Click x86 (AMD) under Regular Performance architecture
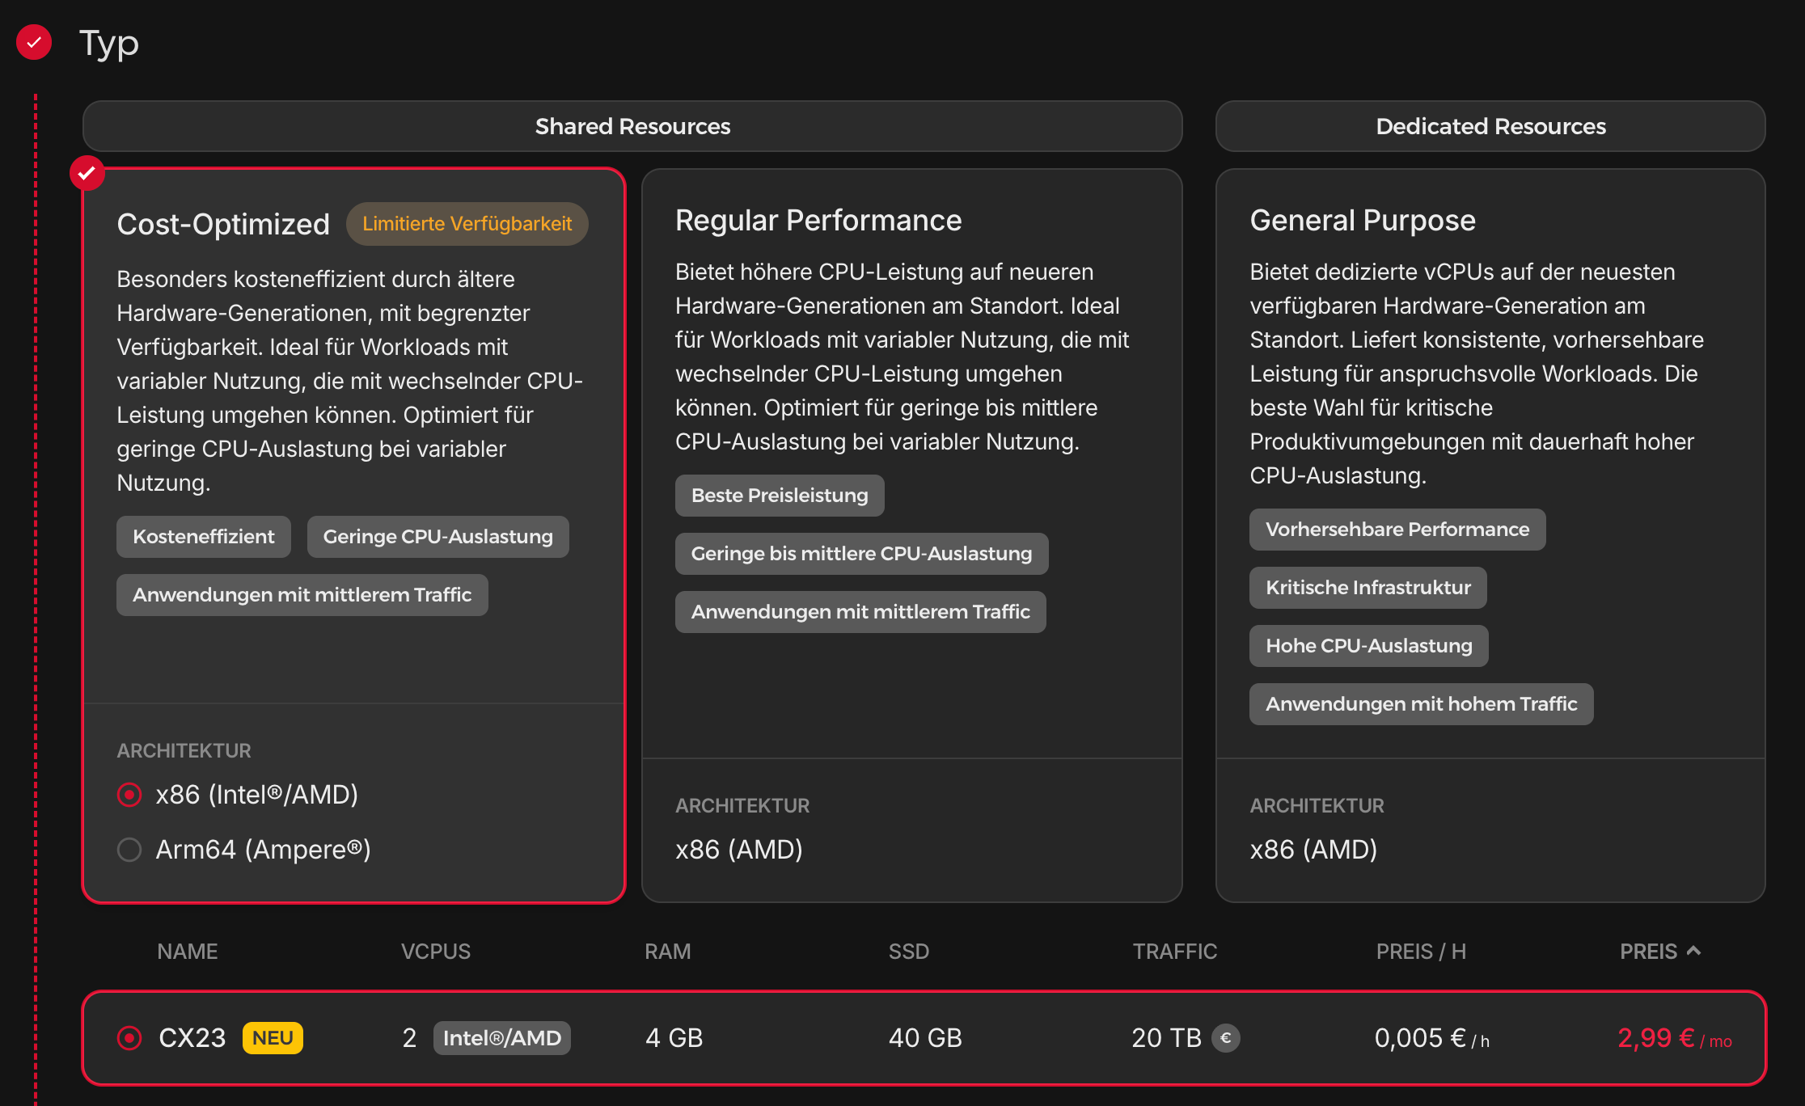 click(739, 850)
